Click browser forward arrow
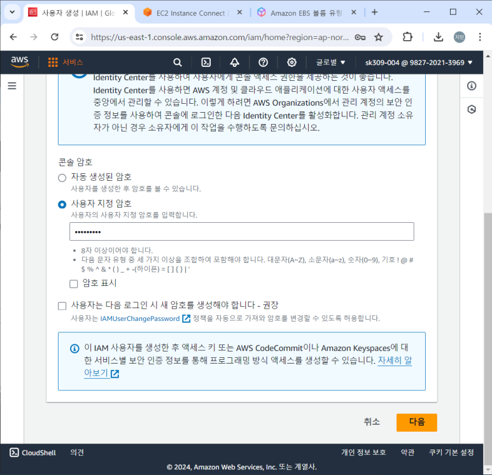Image resolution: width=492 pixels, height=475 pixels. 34,37
